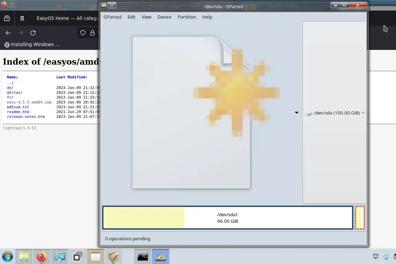Open the readme.htm link
The height and width of the screenshot is (264, 396).
click(x=18, y=112)
